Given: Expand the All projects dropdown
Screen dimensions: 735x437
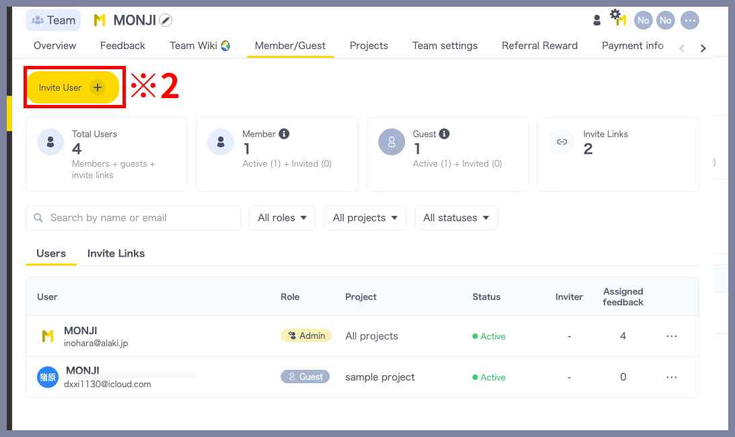Looking at the screenshot, I should tap(365, 218).
